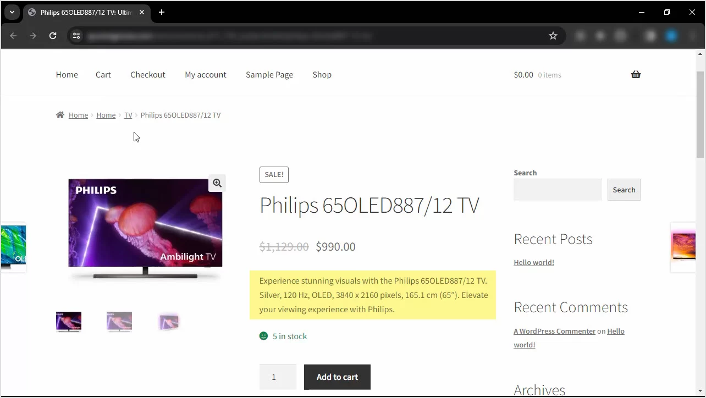Image resolution: width=706 pixels, height=398 pixels.
Task: Go to My account page
Action: click(205, 75)
